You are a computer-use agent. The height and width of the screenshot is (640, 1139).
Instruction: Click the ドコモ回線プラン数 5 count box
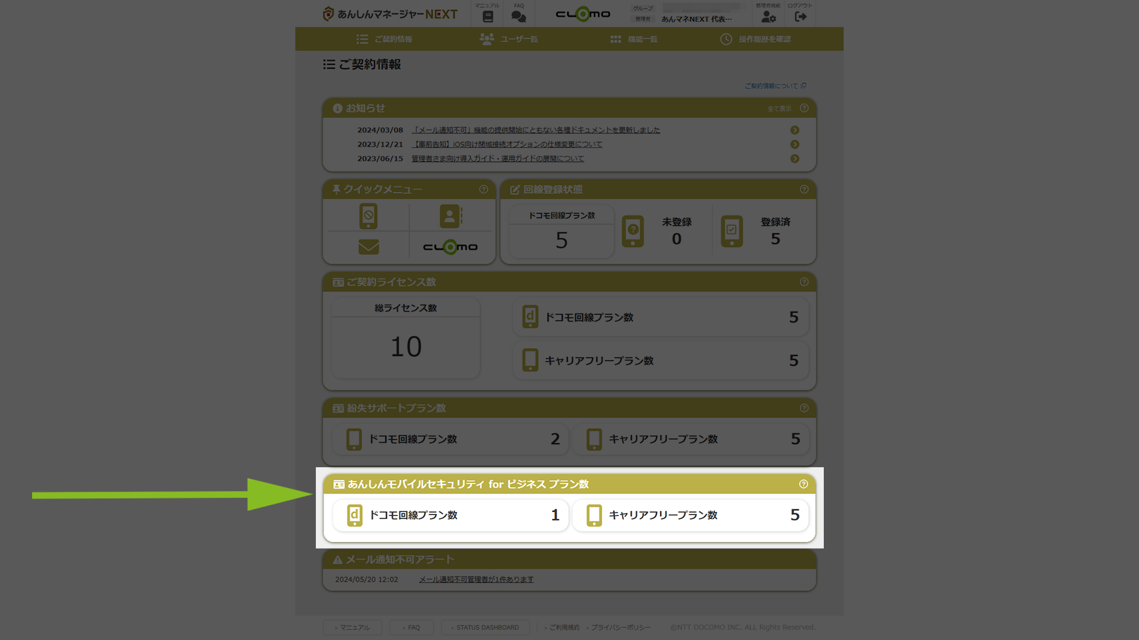coord(562,232)
